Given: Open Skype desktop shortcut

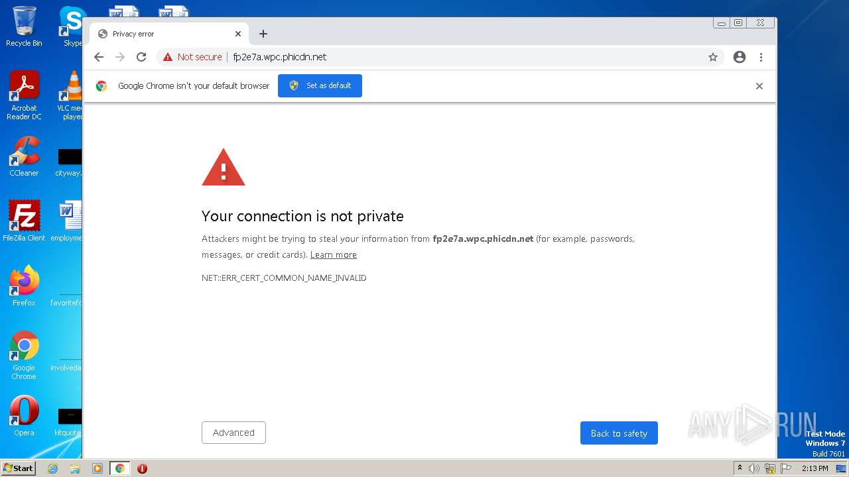Looking at the screenshot, I should [x=72, y=26].
